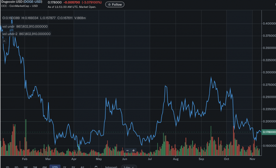
Task: Open the calendar date range picker
Action: 96,167
